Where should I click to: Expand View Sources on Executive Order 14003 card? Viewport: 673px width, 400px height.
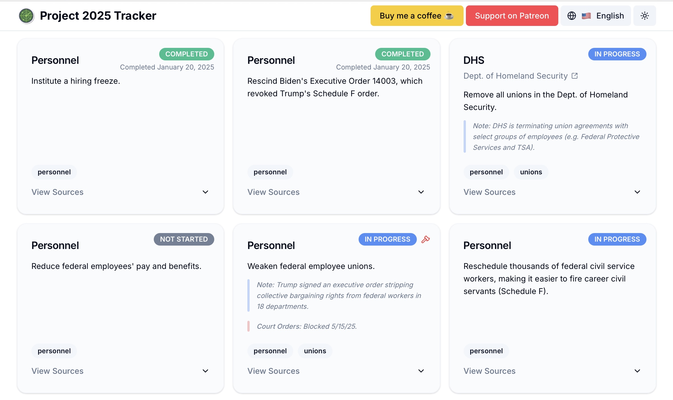421,192
